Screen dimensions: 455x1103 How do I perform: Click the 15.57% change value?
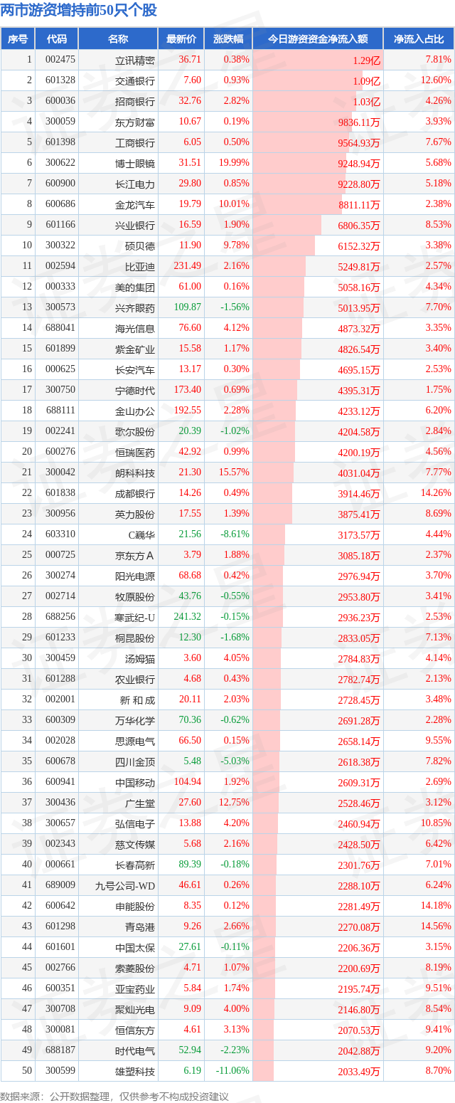[235, 473]
